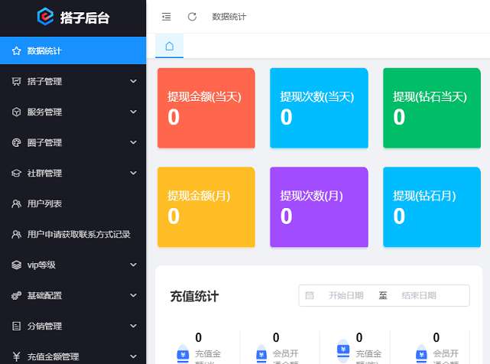The image size is (490, 364).
Task: Open the 圈子管理 menu label
Action: [x=44, y=142]
